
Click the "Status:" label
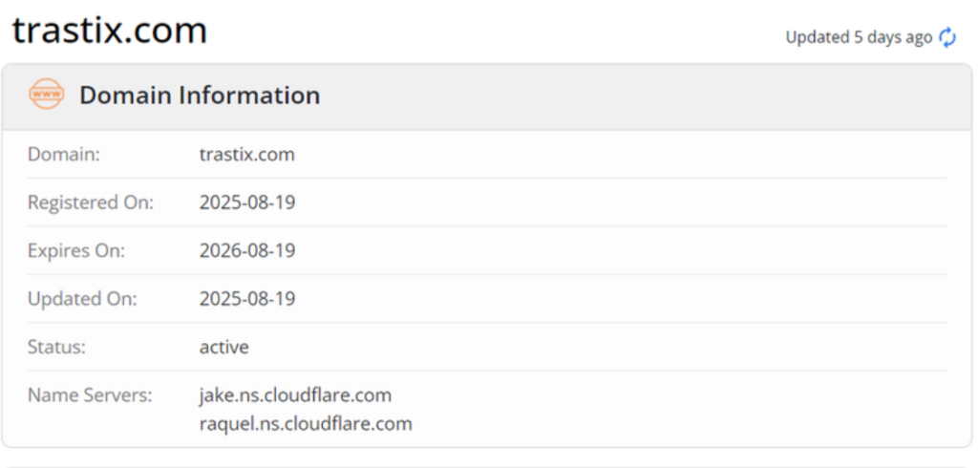[x=56, y=347]
